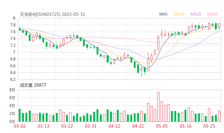Click the last candlestick on the chart
This screenshot has width=224, height=133.
219,27
